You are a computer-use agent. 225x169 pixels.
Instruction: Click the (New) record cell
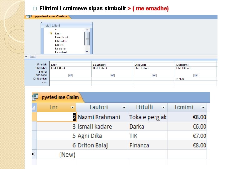pyautogui.click(x=56, y=154)
